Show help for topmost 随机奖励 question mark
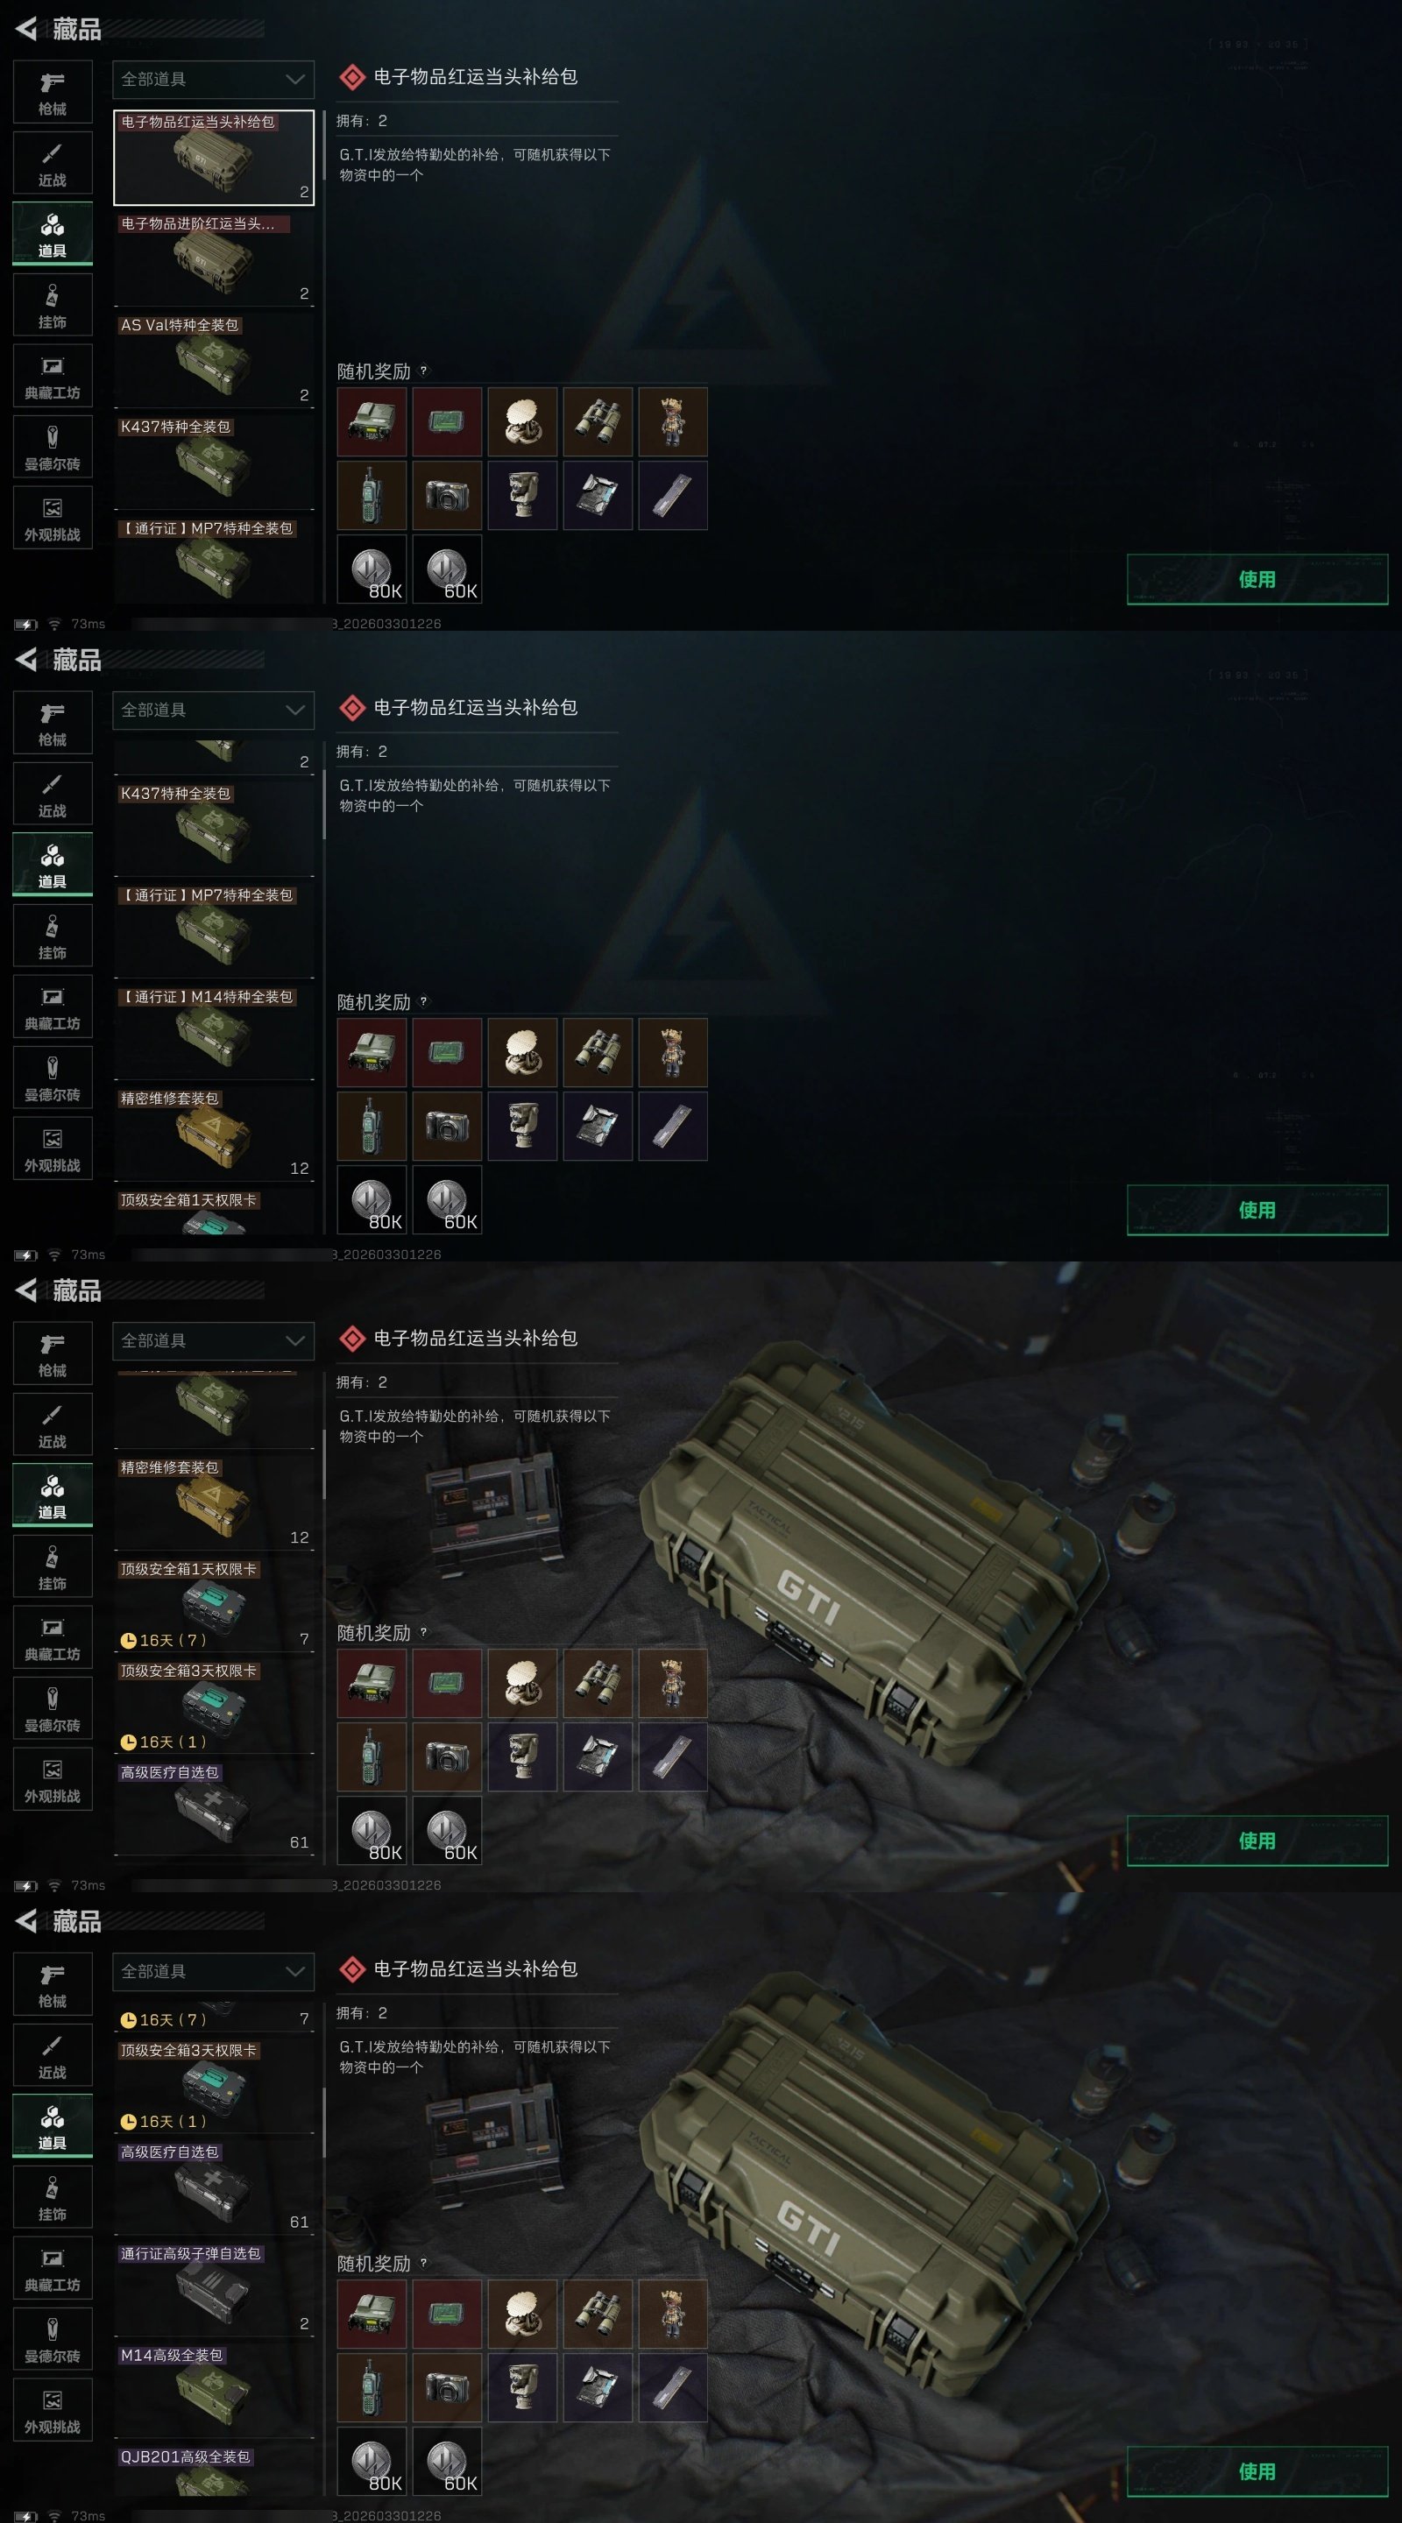The width and height of the screenshot is (1402, 2523). (x=423, y=371)
